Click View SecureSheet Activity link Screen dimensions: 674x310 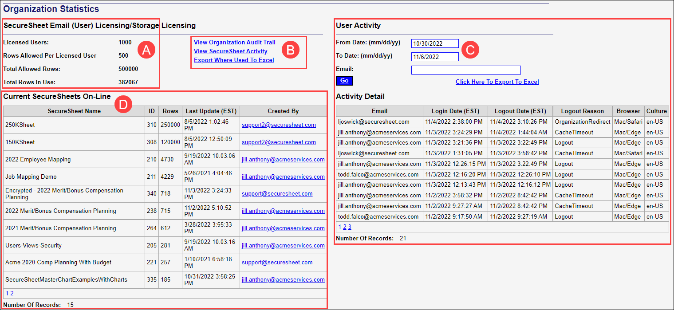230,51
